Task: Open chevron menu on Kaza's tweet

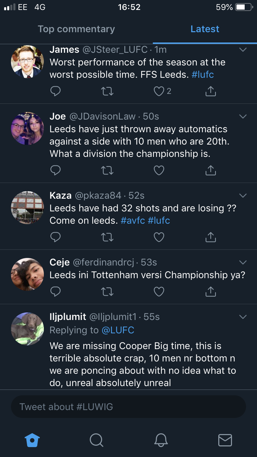Action: pos(243,196)
